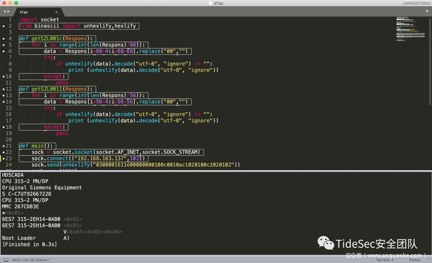Click 'S C-C7UT92667228' output line
Image resolution: width=432 pixels, height=263 pixels.
tap(27, 194)
